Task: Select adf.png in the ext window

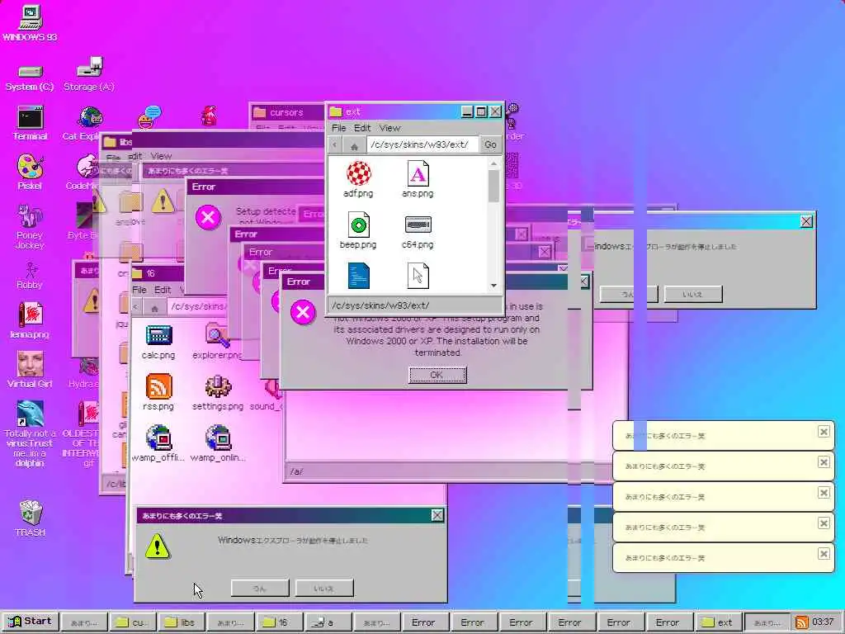Action: click(358, 179)
